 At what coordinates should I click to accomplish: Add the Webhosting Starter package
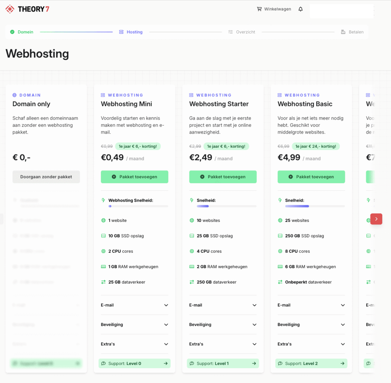coord(223,177)
